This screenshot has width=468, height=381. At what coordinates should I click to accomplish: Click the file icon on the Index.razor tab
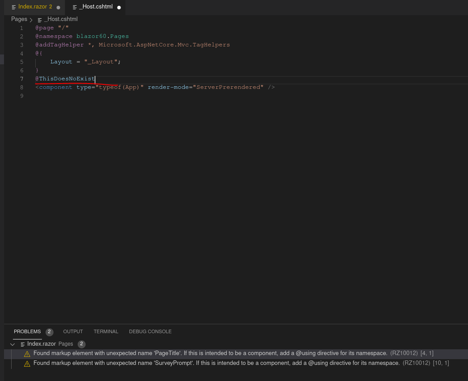(14, 7)
